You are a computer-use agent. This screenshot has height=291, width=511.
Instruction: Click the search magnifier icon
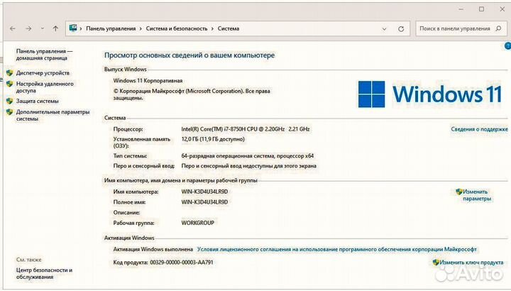point(498,28)
